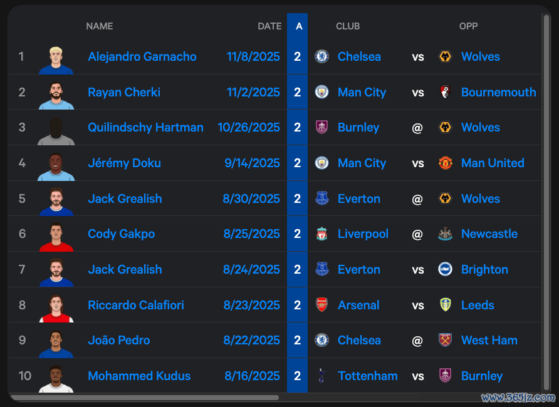
Task: Click the Chelsea crest in Garnacho's row
Action: pyautogui.click(x=321, y=57)
